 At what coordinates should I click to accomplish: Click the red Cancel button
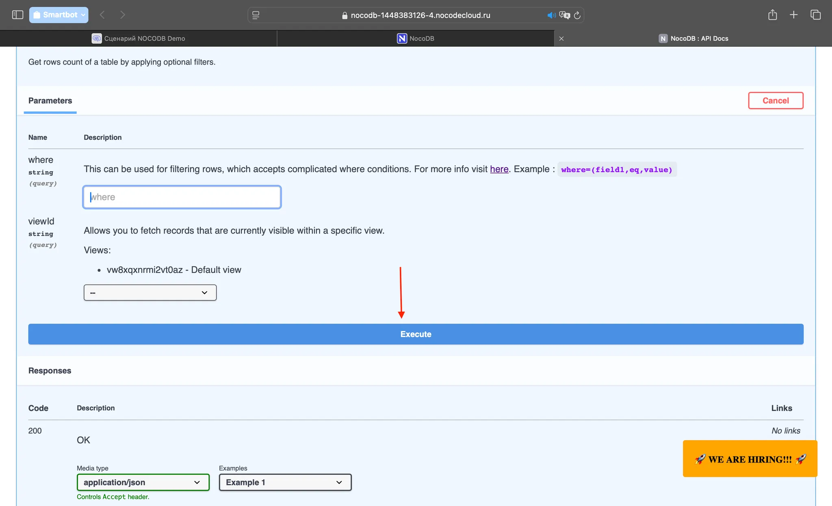click(775, 100)
